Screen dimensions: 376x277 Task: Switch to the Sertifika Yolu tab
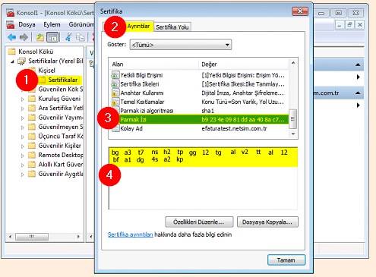(172, 27)
